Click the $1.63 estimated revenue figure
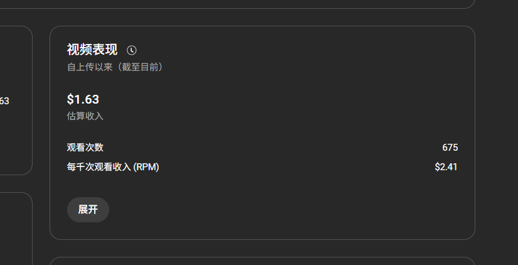The height and width of the screenshot is (265, 518). 83,99
